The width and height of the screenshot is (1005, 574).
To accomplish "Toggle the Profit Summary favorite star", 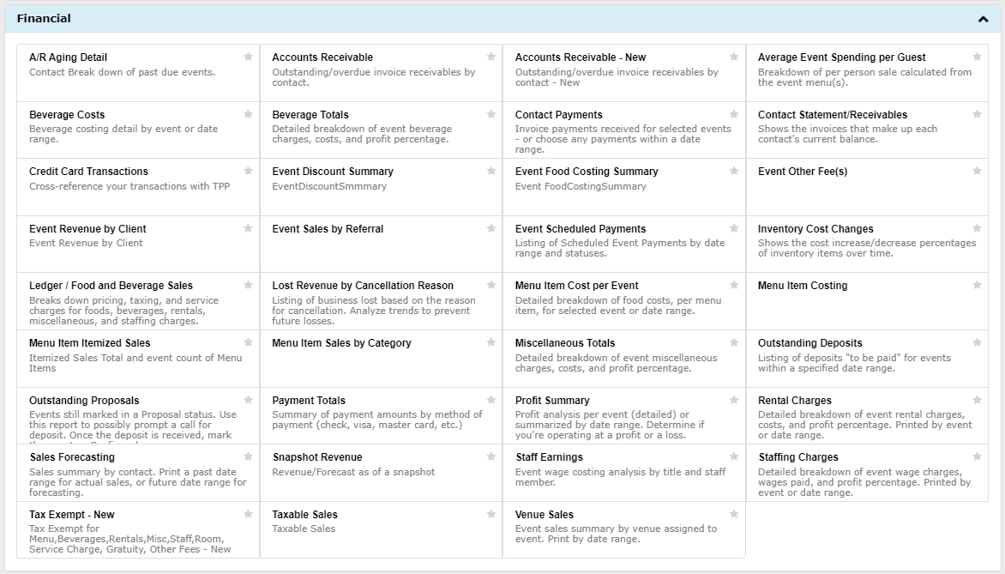I will click(x=734, y=400).
